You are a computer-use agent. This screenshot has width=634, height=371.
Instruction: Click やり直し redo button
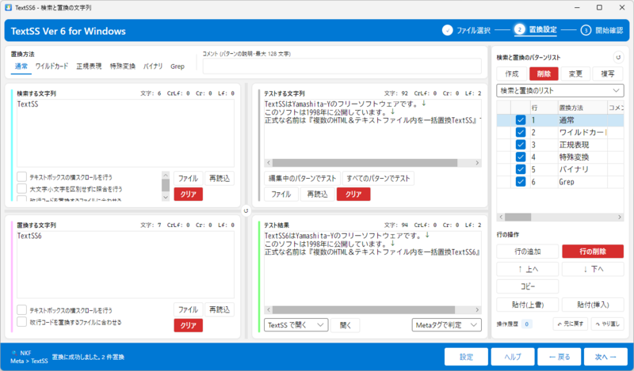click(607, 324)
